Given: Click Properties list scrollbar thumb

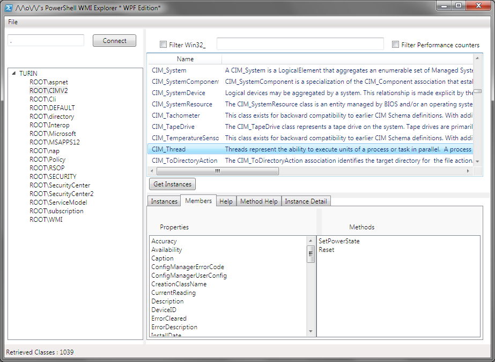Looking at the screenshot, I should pyautogui.click(x=311, y=254).
